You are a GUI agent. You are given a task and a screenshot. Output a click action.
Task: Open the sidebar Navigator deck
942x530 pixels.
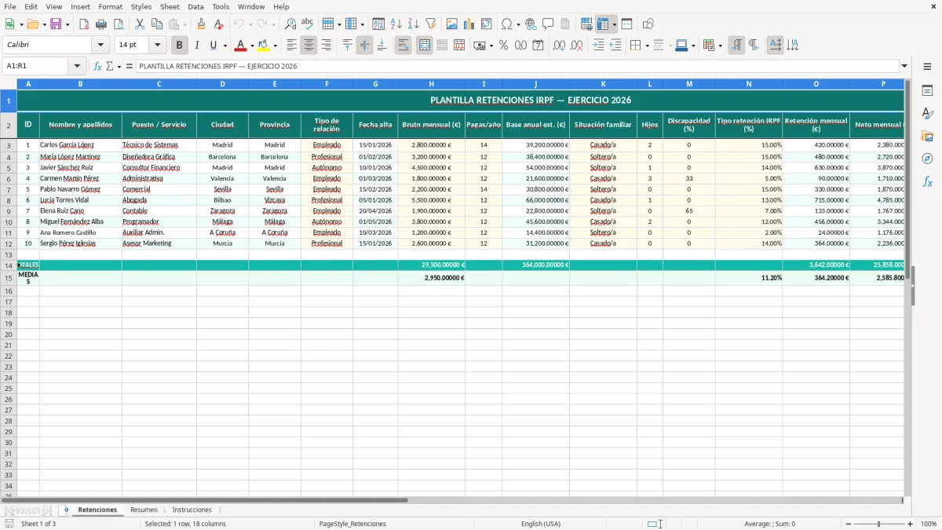927,159
